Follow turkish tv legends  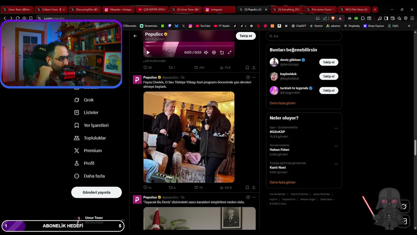click(x=329, y=90)
